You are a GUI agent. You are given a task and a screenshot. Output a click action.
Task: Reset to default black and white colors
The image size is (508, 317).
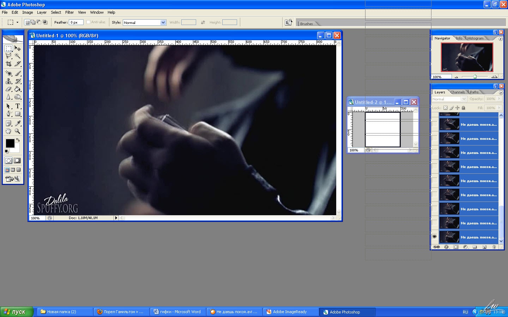7,151
